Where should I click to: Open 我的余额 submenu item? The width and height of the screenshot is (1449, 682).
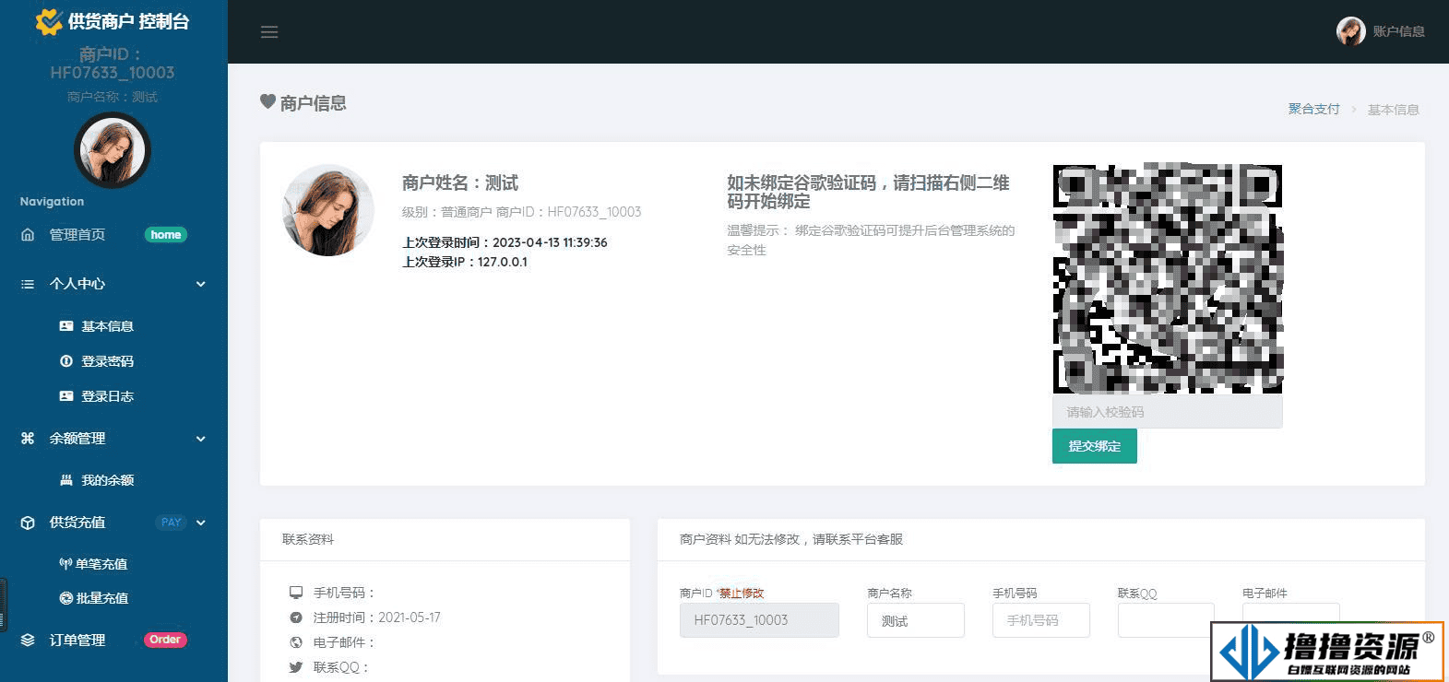[x=108, y=480]
